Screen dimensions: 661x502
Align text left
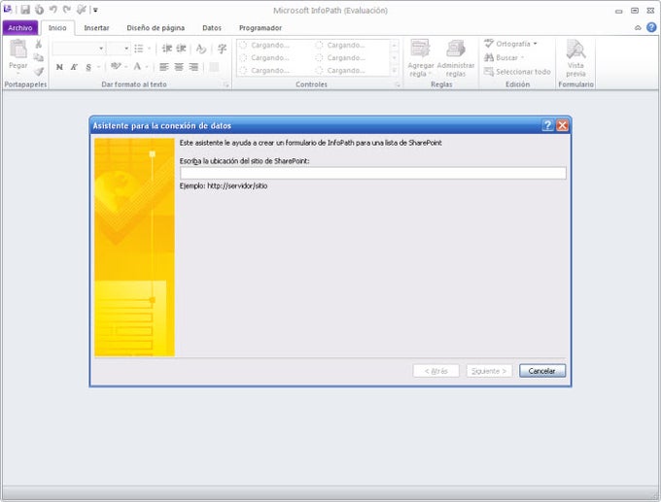tap(163, 67)
